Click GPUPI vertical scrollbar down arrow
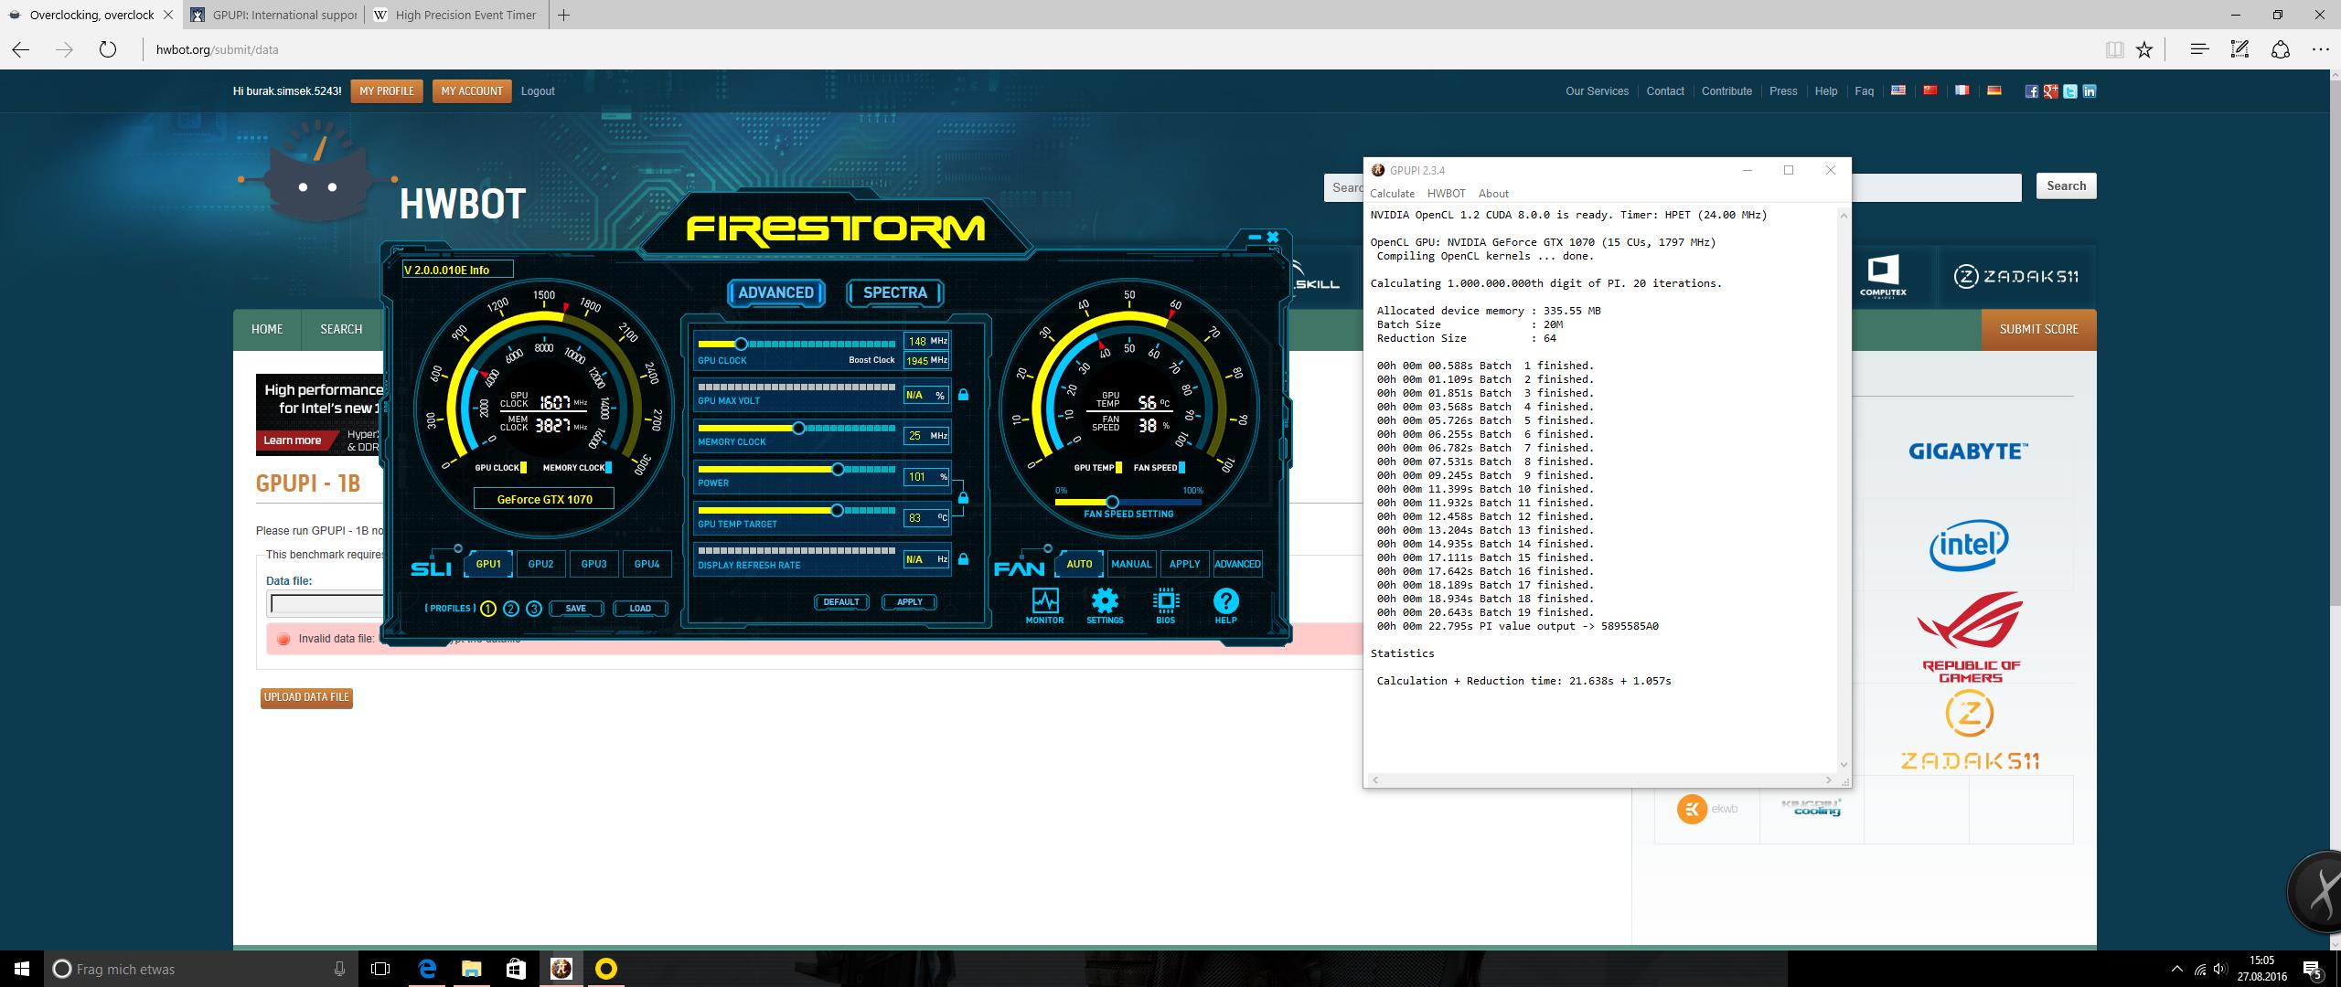Screen dimensions: 2341x987 coord(1844,765)
